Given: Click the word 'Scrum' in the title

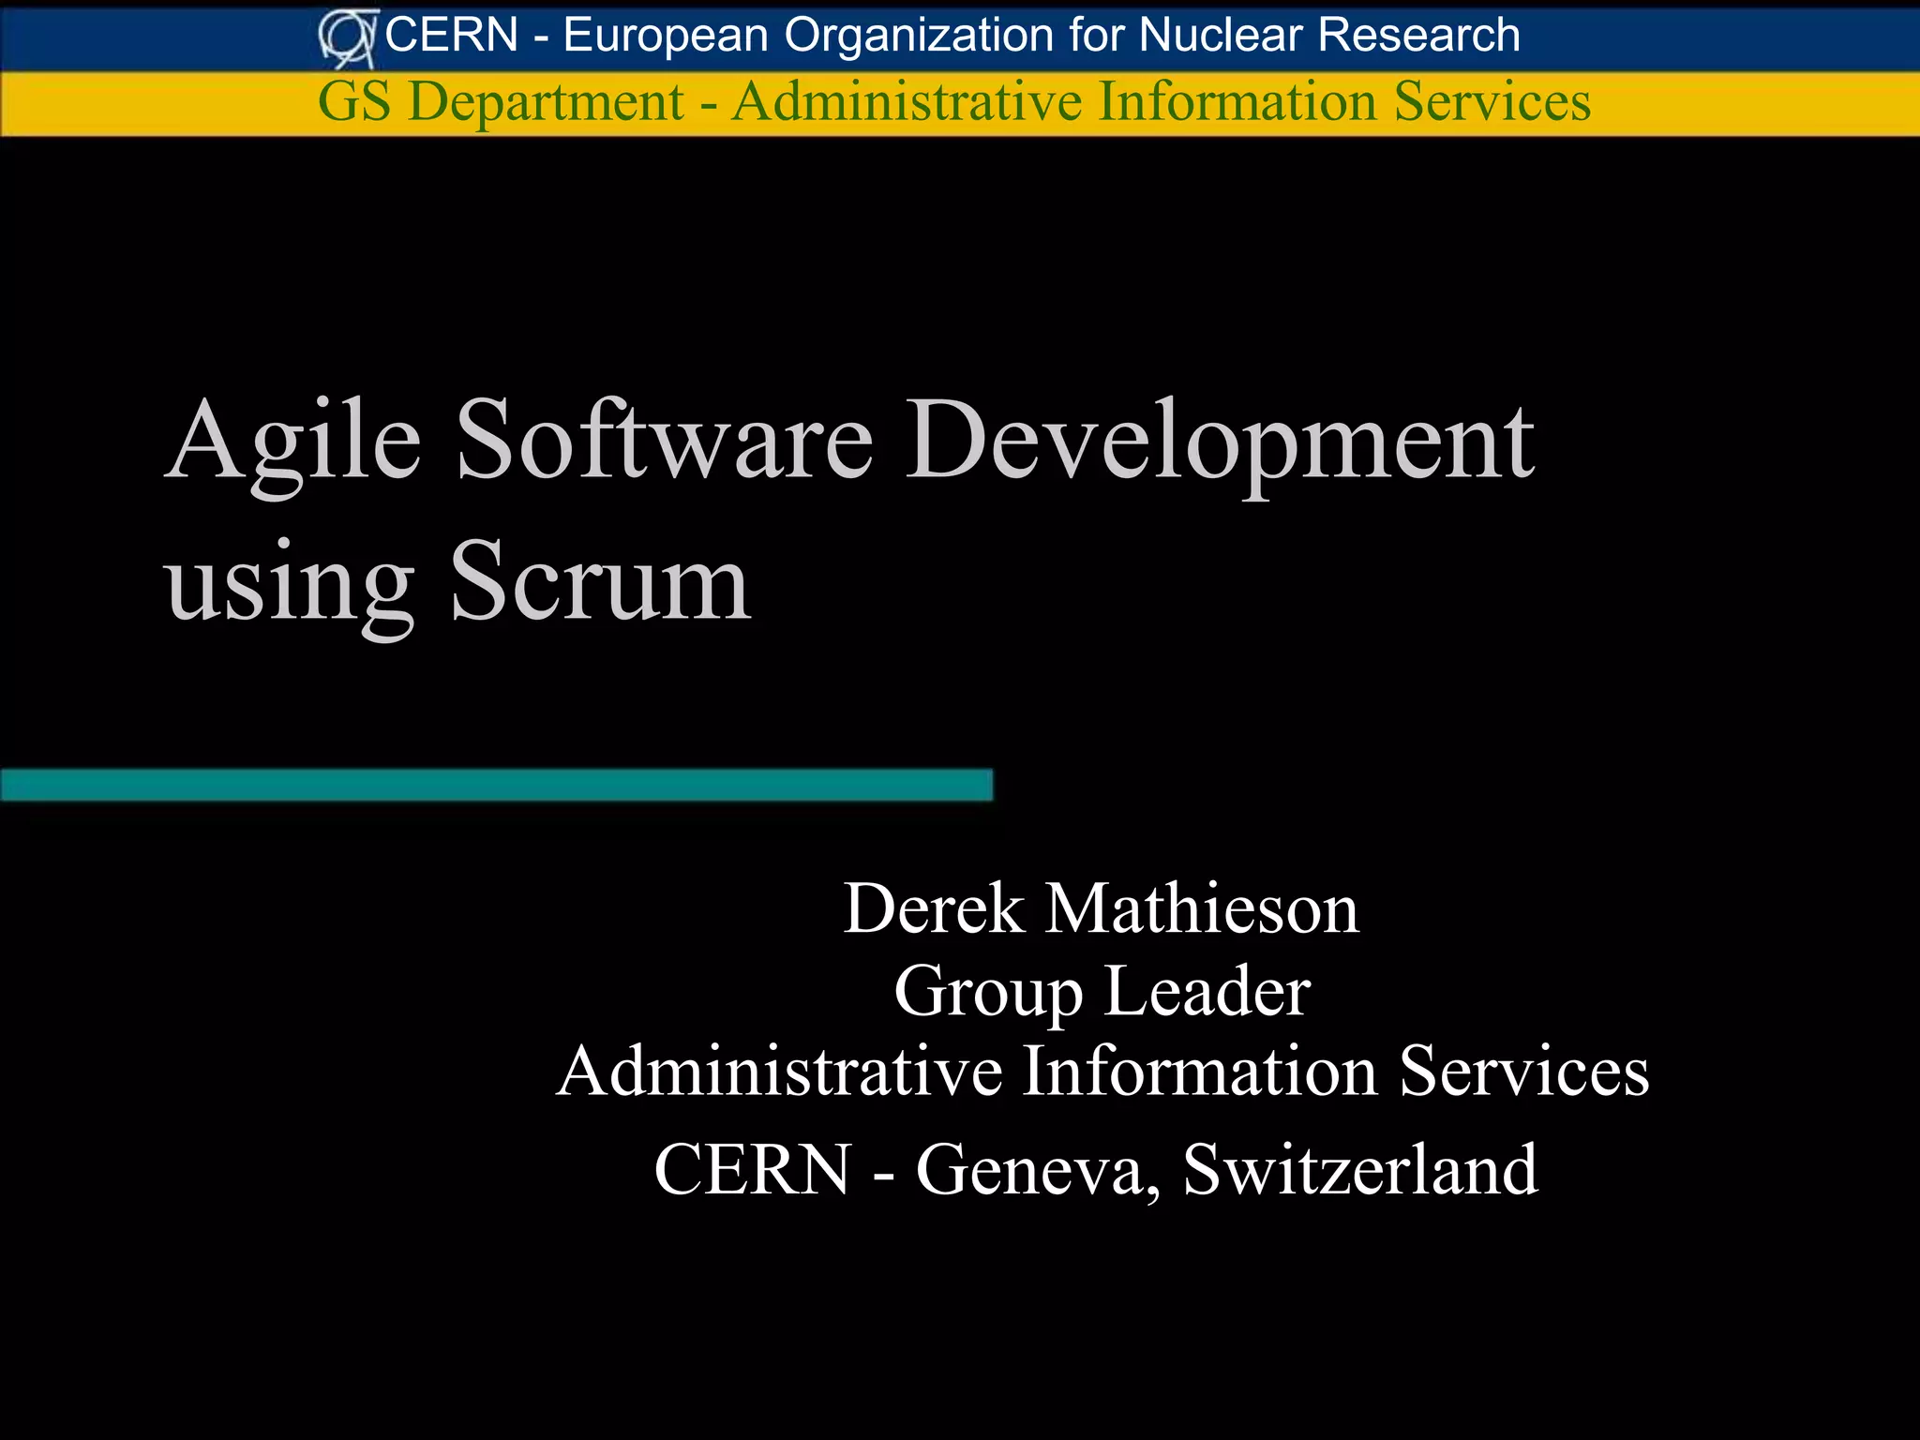Looking at the screenshot, I should (600, 581).
